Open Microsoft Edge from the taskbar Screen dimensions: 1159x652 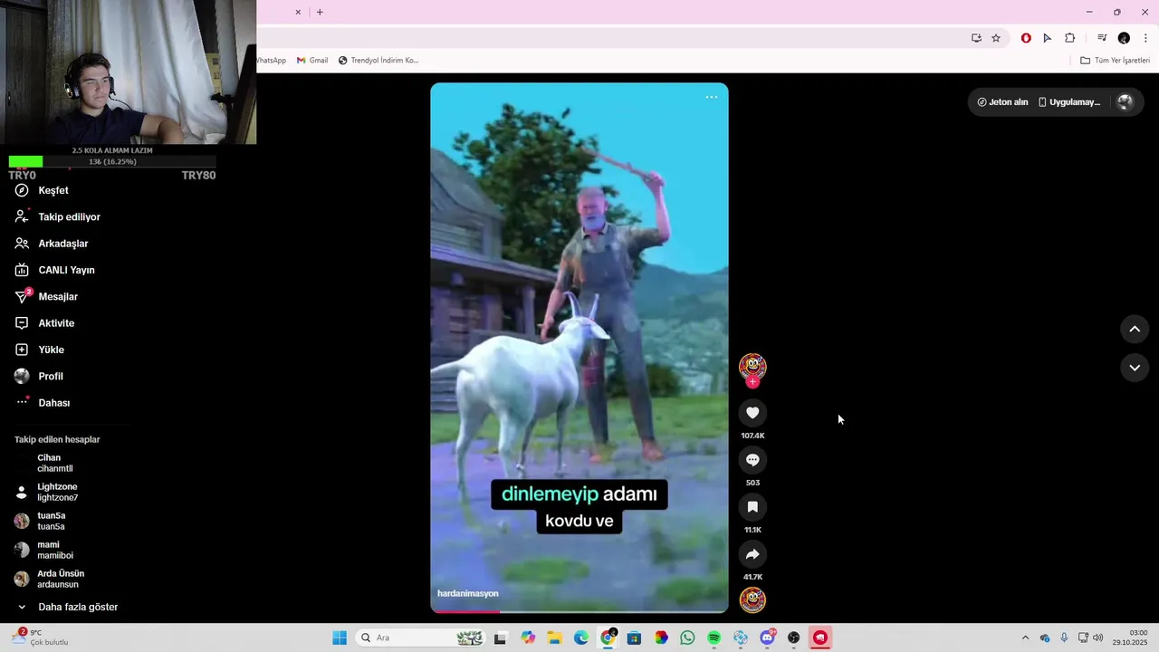point(581,638)
